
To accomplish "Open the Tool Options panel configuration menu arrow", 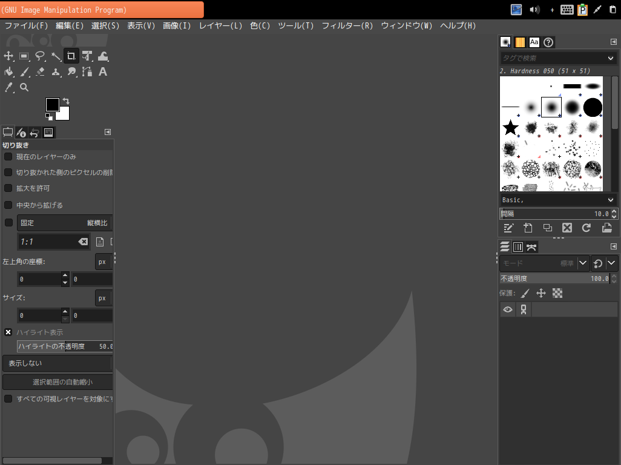I will (x=108, y=132).
